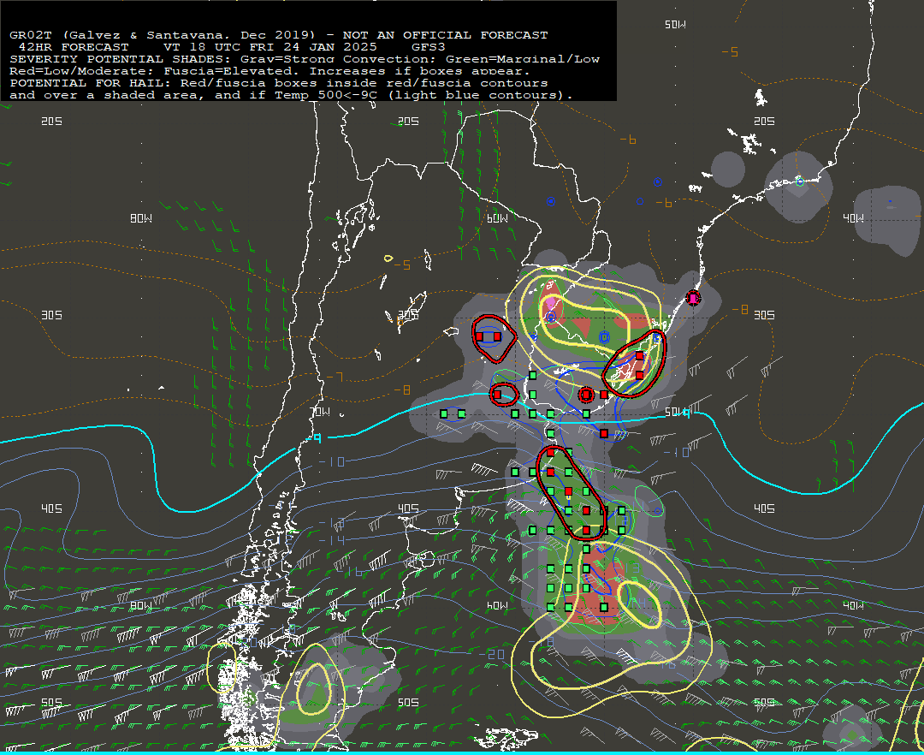Click the 'Red=Low/Moderate: Fuscia=Elevated' legend line
Viewport: 924px width, 755px height.
click(x=269, y=71)
